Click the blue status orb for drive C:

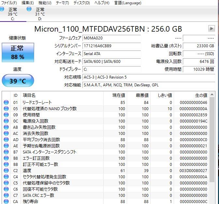[3, 9]
